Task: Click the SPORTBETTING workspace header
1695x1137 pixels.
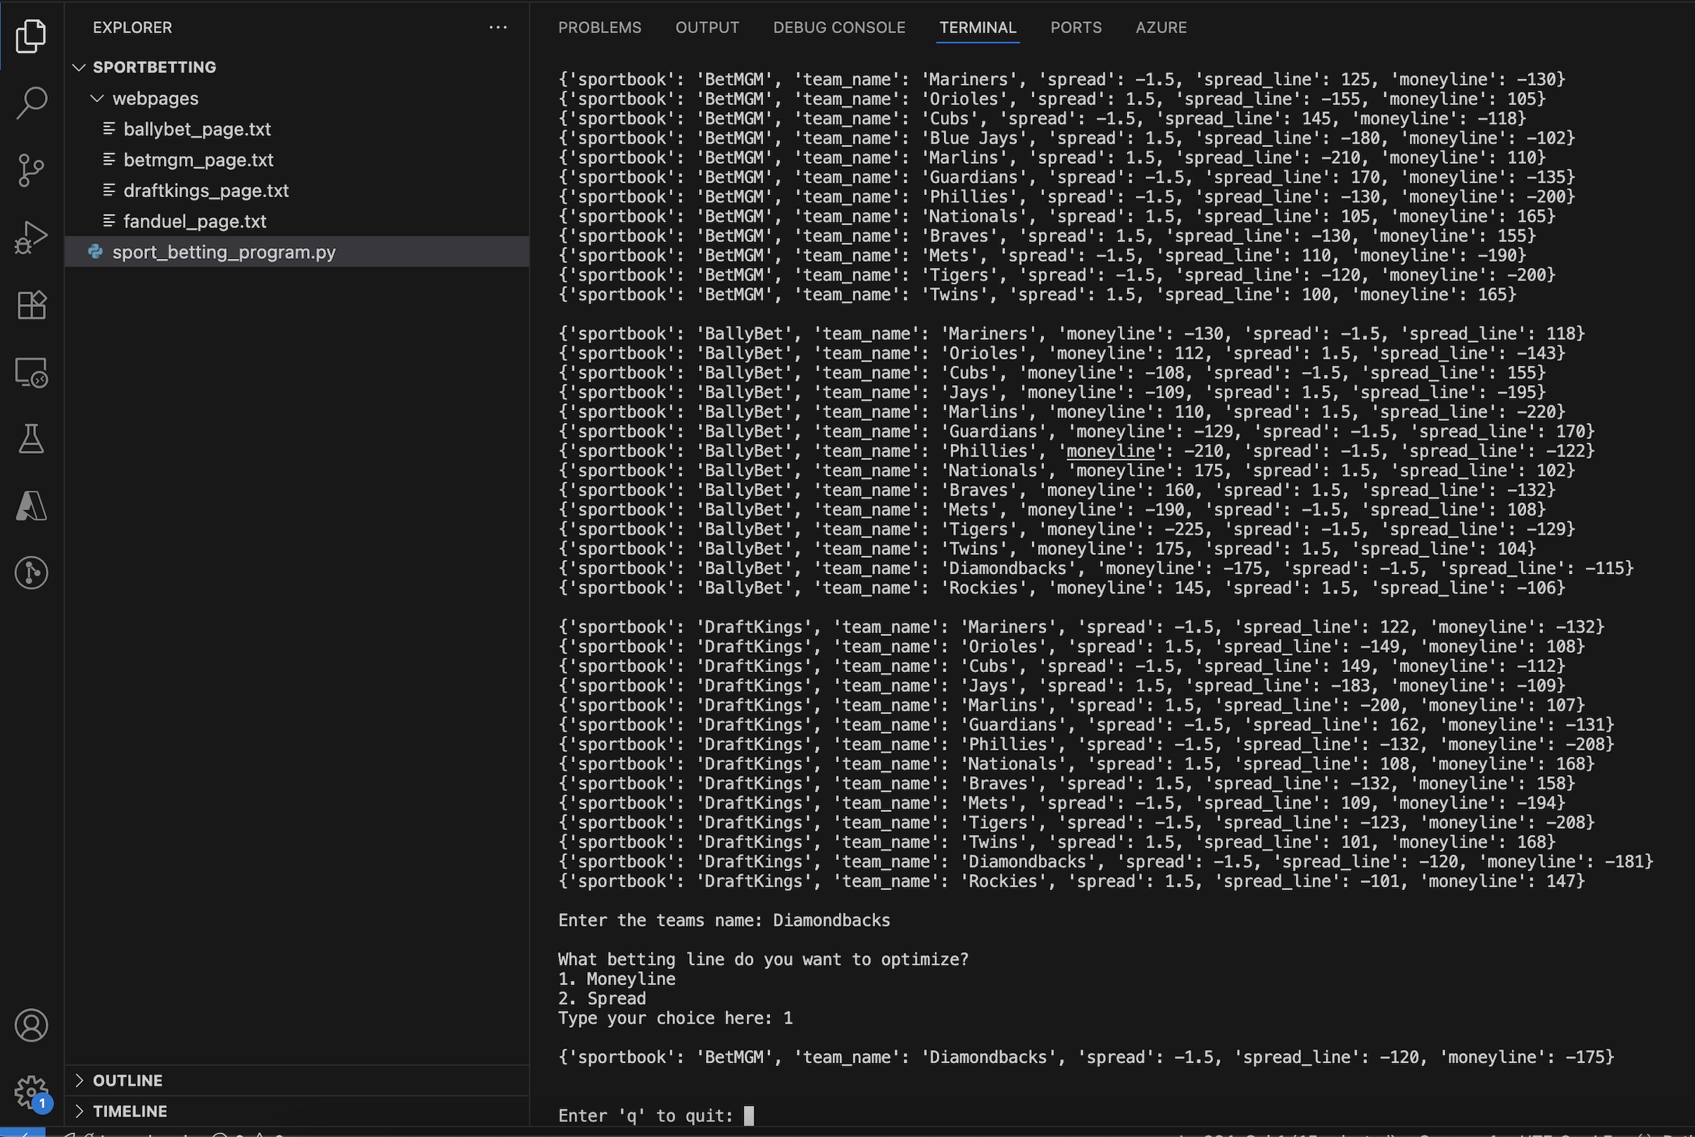Action: point(296,67)
